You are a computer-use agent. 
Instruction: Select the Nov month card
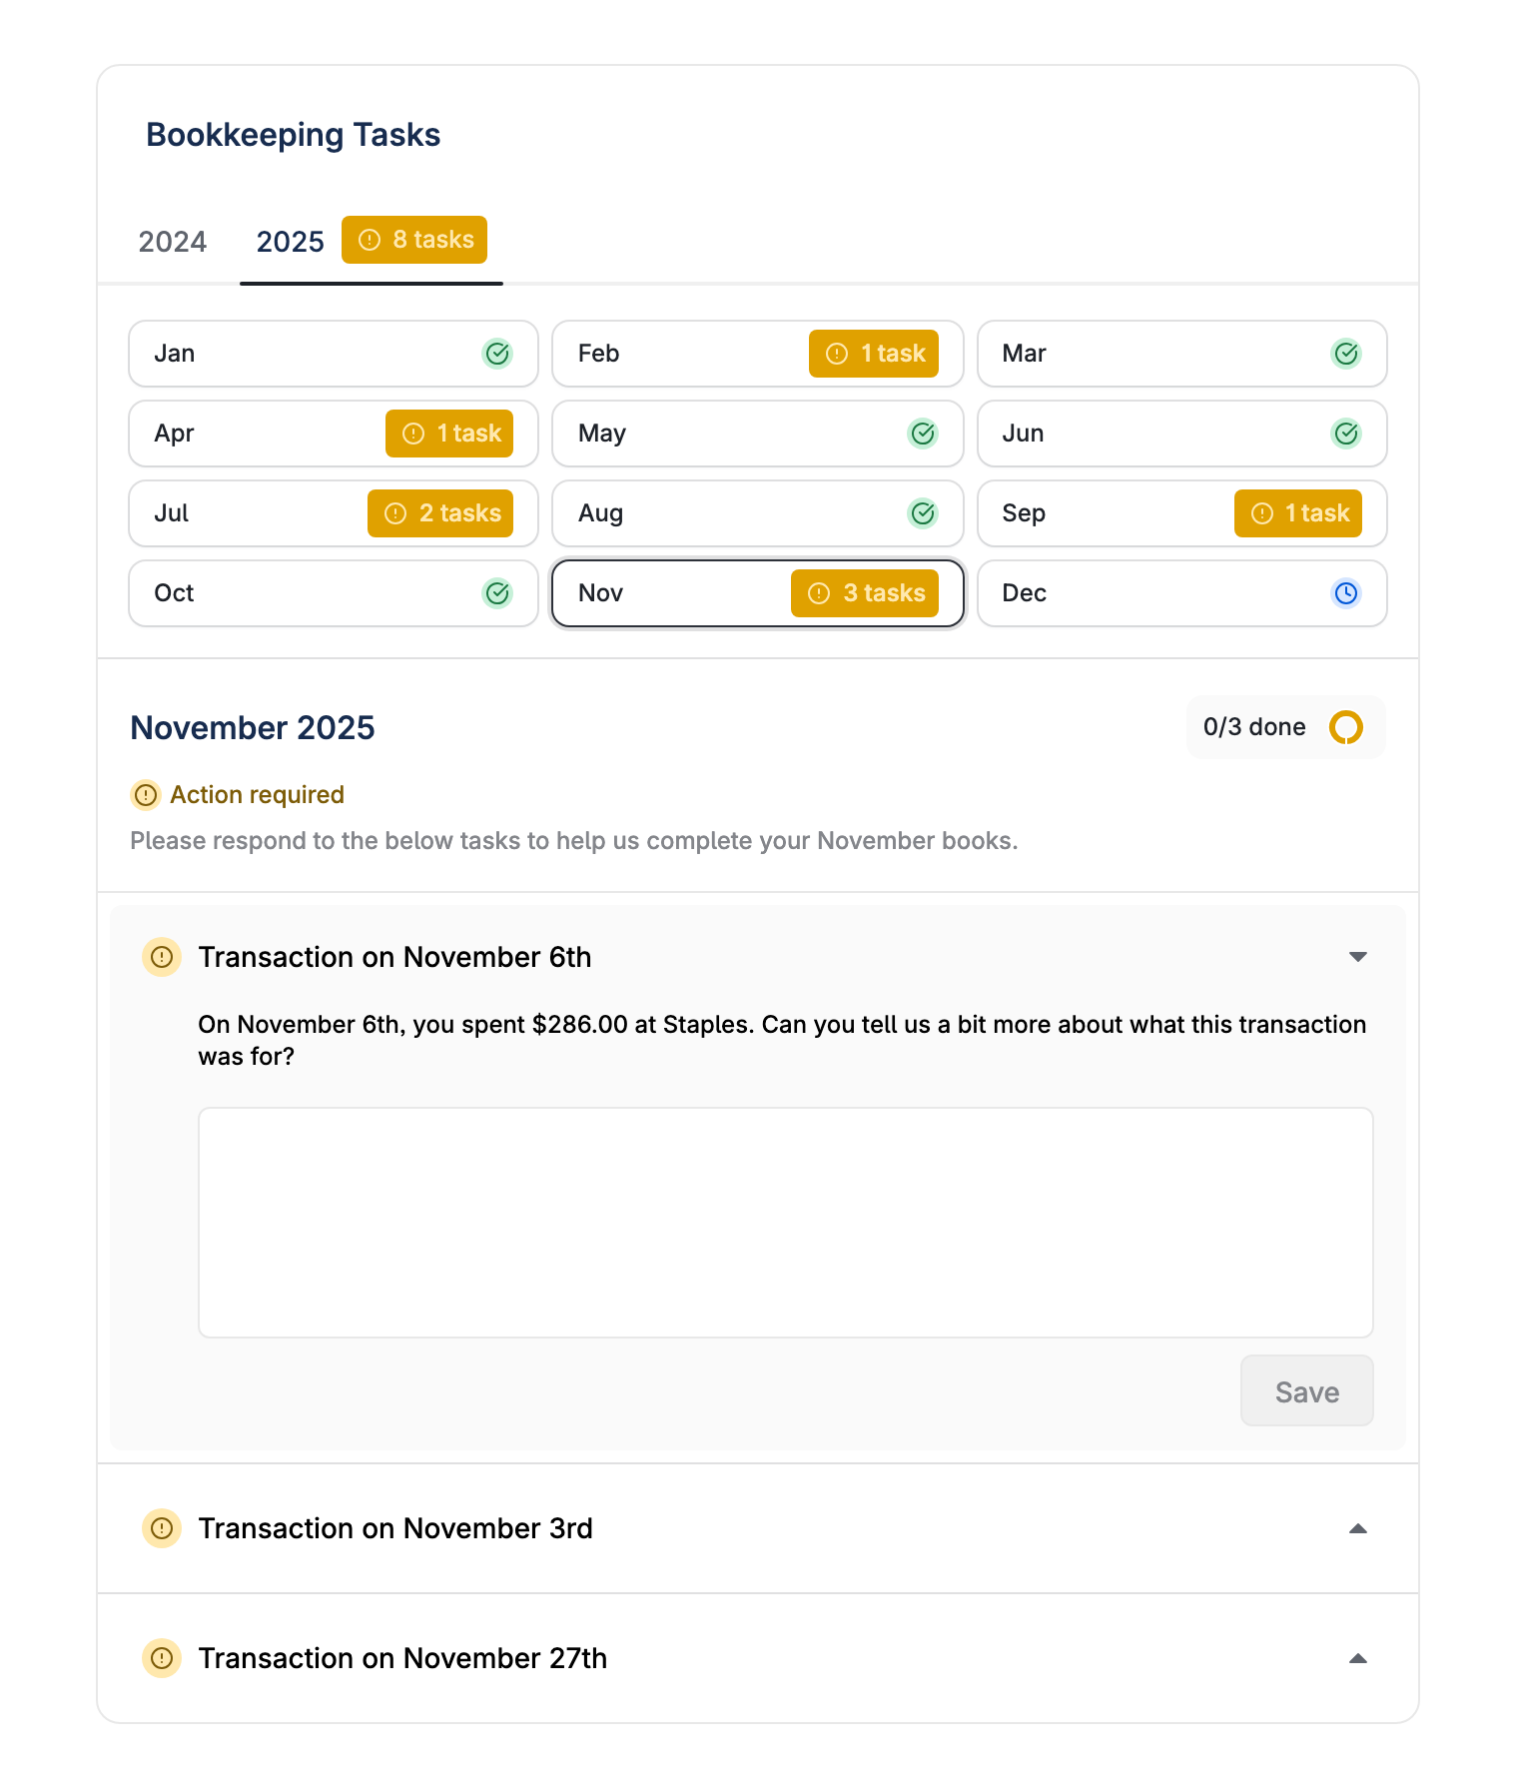tap(758, 593)
